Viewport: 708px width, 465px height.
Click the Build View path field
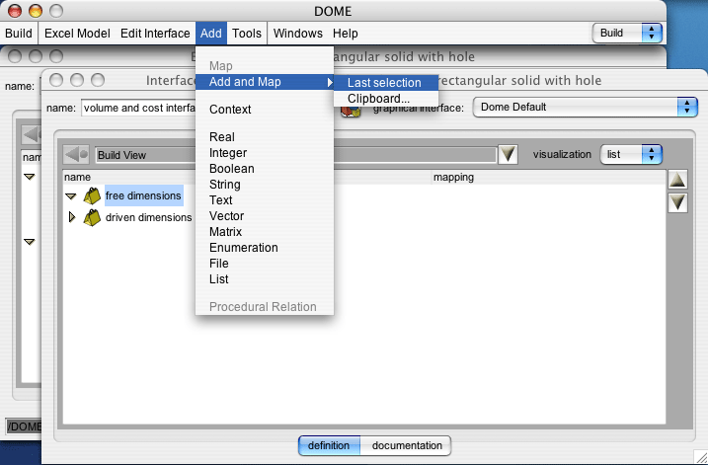click(x=296, y=155)
